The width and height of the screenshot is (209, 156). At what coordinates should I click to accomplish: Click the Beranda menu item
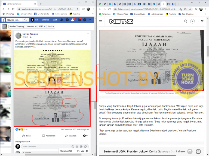45,20
